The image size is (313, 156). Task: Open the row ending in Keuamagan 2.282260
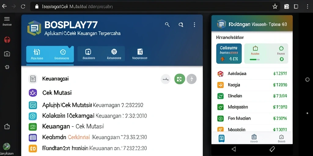click(112, 105)
